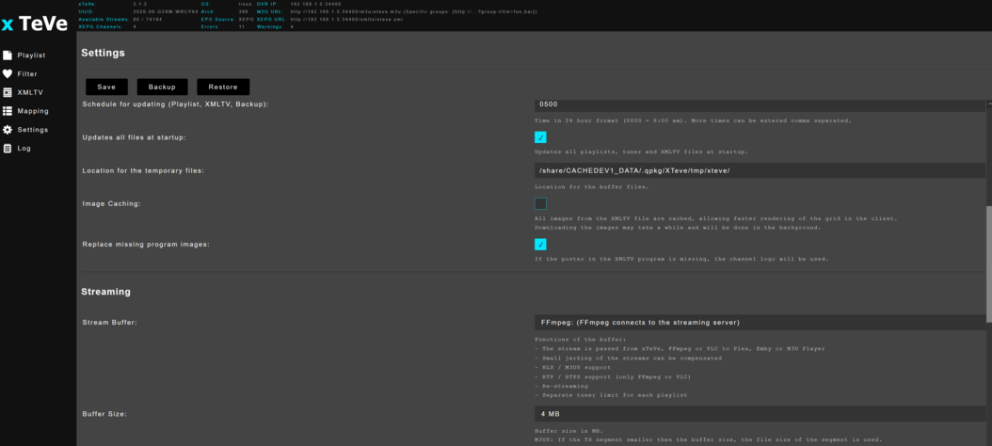This screenshot has width=992, height=446.
Task: Click the OS value linux in header
Action: coord(245,4)
